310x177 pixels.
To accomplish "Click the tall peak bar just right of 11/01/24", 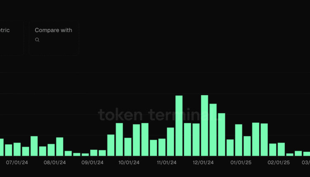I will tap(179, 126).
